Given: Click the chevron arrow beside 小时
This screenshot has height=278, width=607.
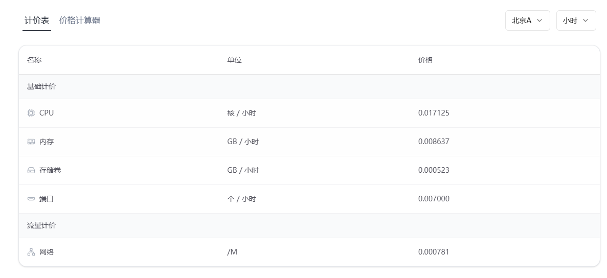Looking at the screenshot, I should (586, 20).
